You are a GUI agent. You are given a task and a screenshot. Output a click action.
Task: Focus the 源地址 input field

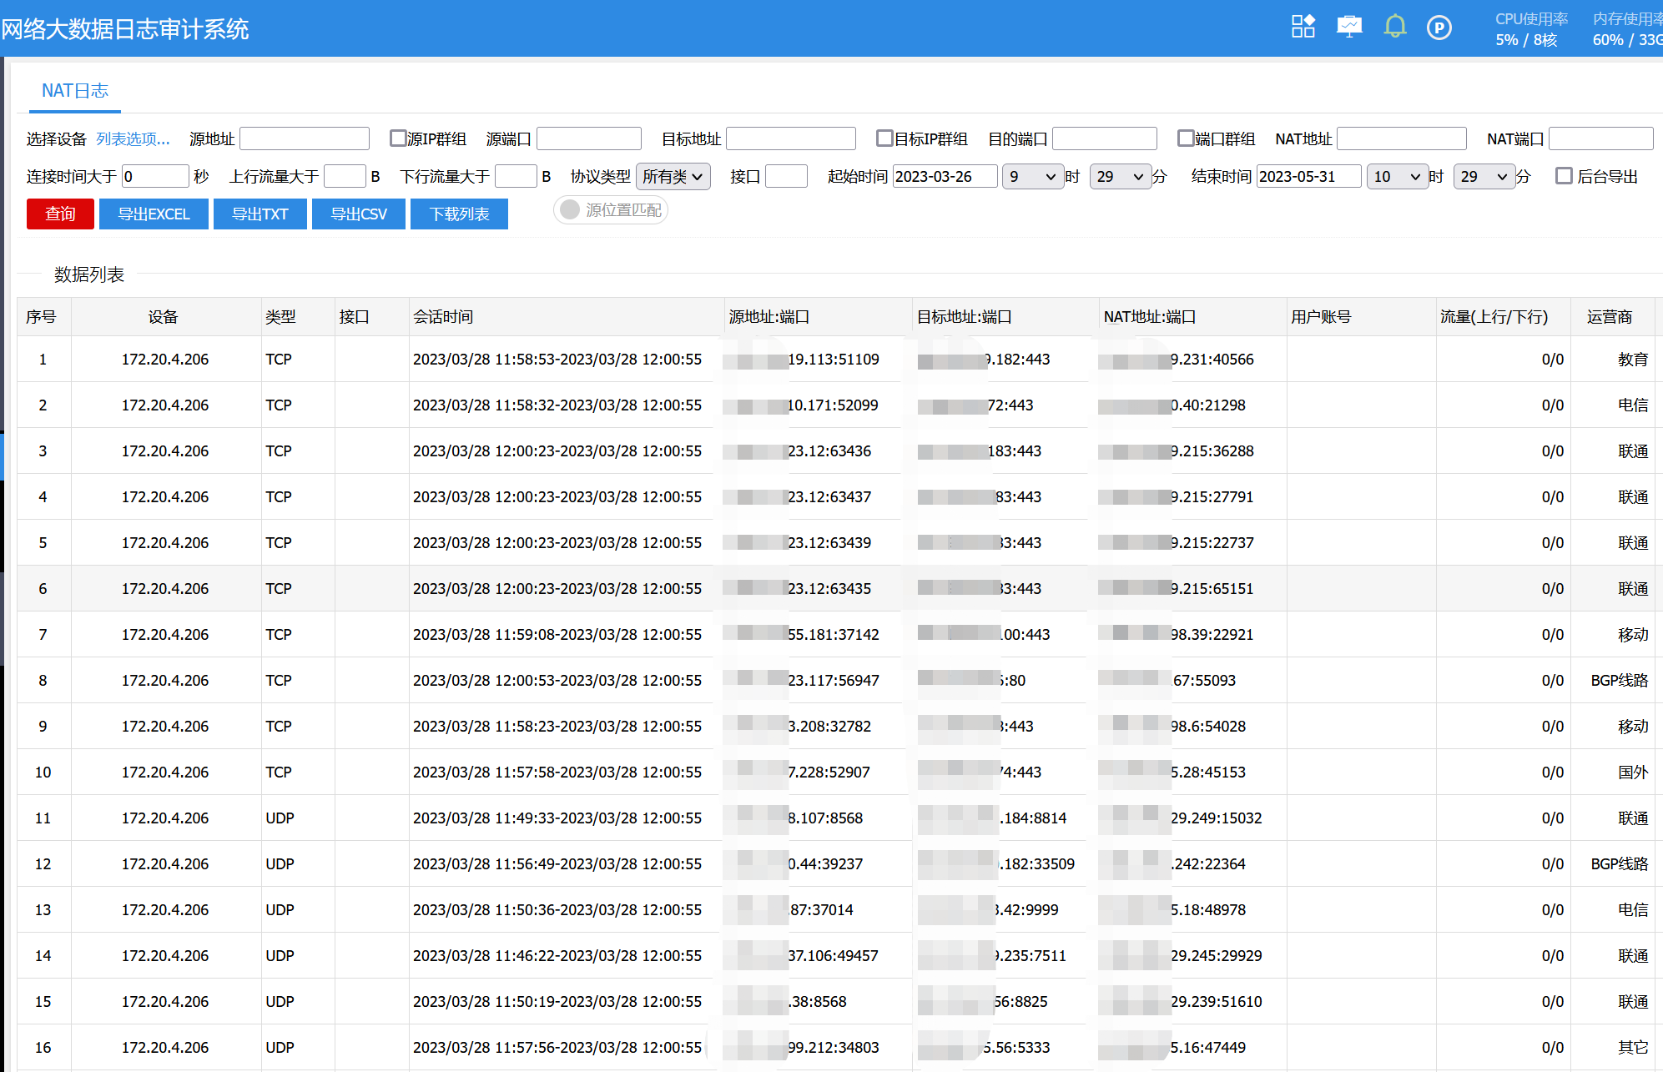[x=305, y=138]
